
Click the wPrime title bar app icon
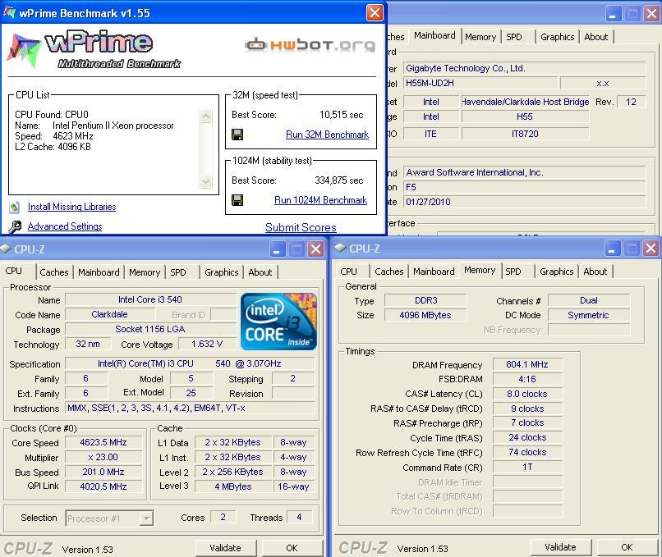click(9, 12)
